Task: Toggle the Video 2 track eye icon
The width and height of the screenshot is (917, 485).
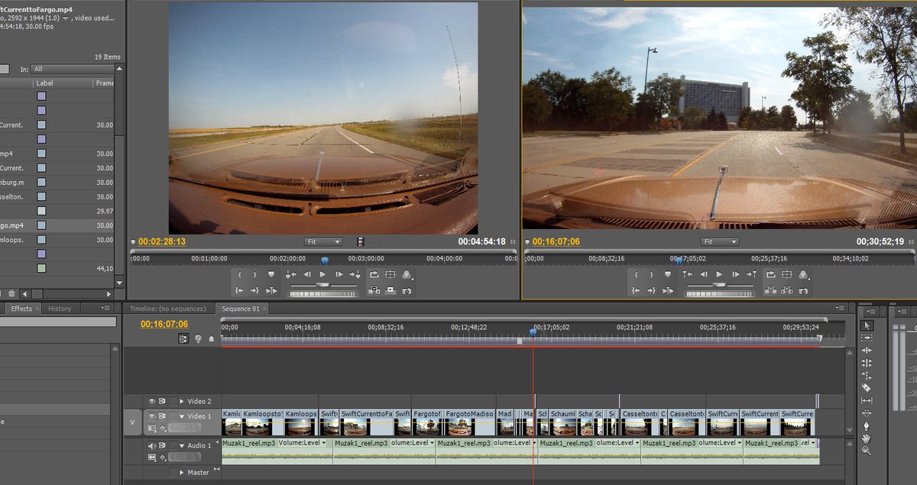Action: point(152,401)
